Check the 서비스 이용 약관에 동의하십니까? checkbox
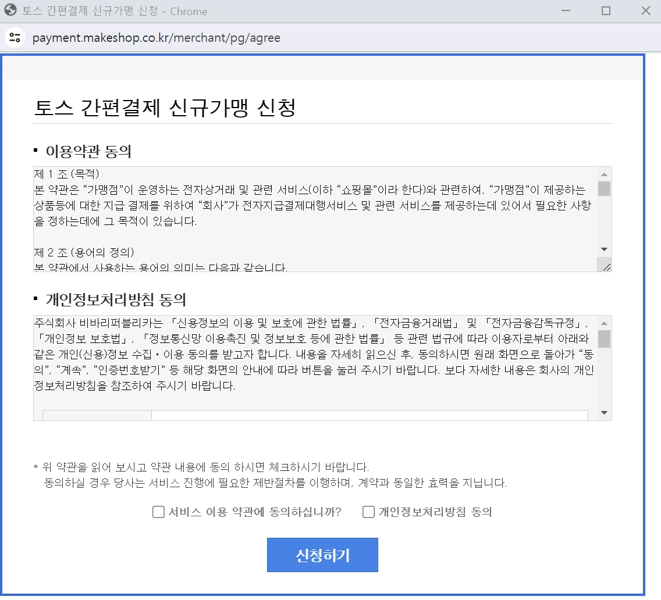Image resolution: width=661 pixels, height=600 pixels. tap(158, 512)
